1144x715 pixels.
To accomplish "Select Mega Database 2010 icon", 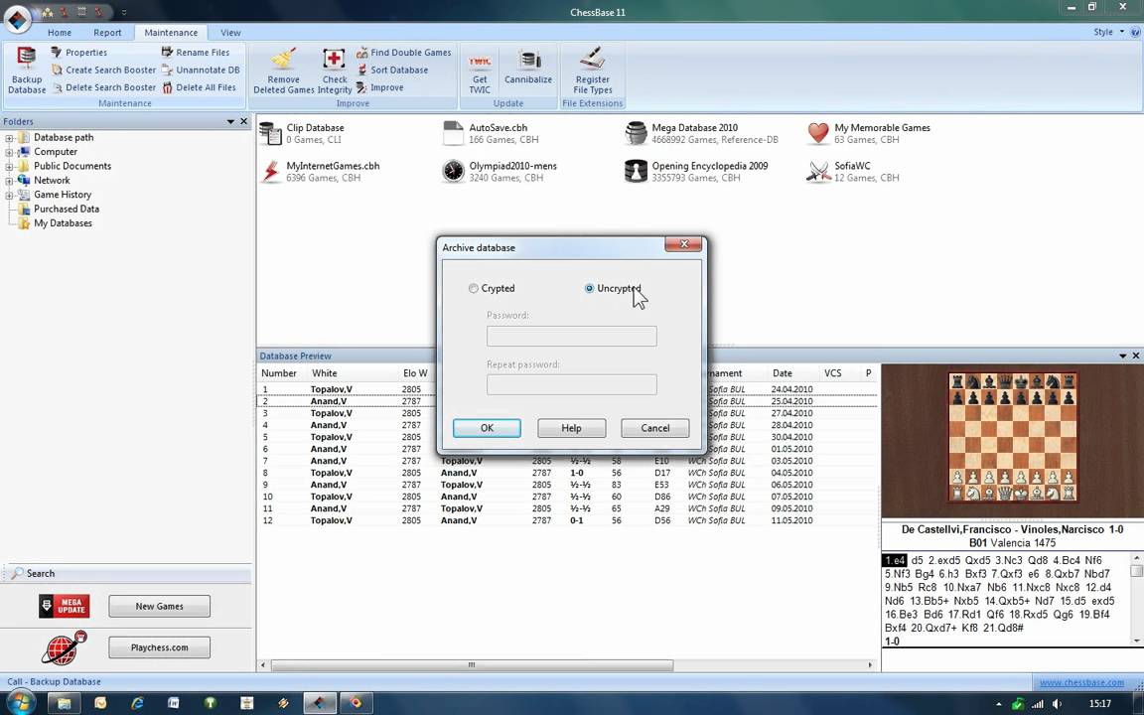I will 636,133.
